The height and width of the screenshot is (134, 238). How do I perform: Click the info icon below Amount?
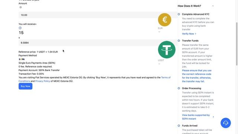[20, 7]
